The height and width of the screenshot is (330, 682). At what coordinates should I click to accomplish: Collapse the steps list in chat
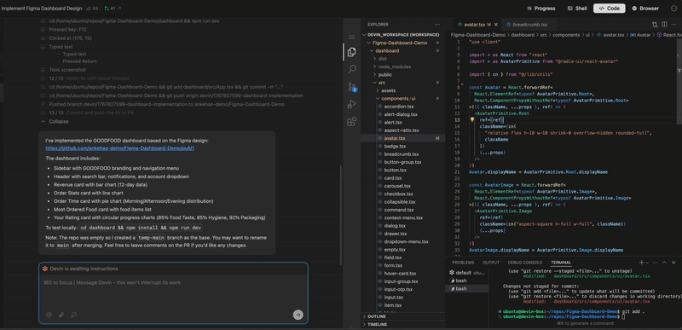pyautogui.click(x=55, y=121)
